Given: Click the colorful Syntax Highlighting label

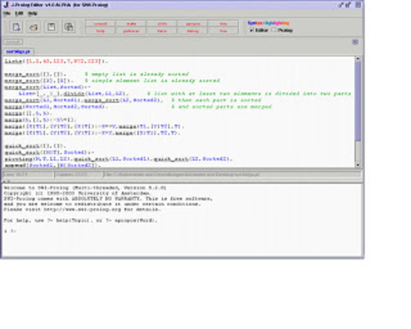Looking at the screenshot, I should 268,23.
